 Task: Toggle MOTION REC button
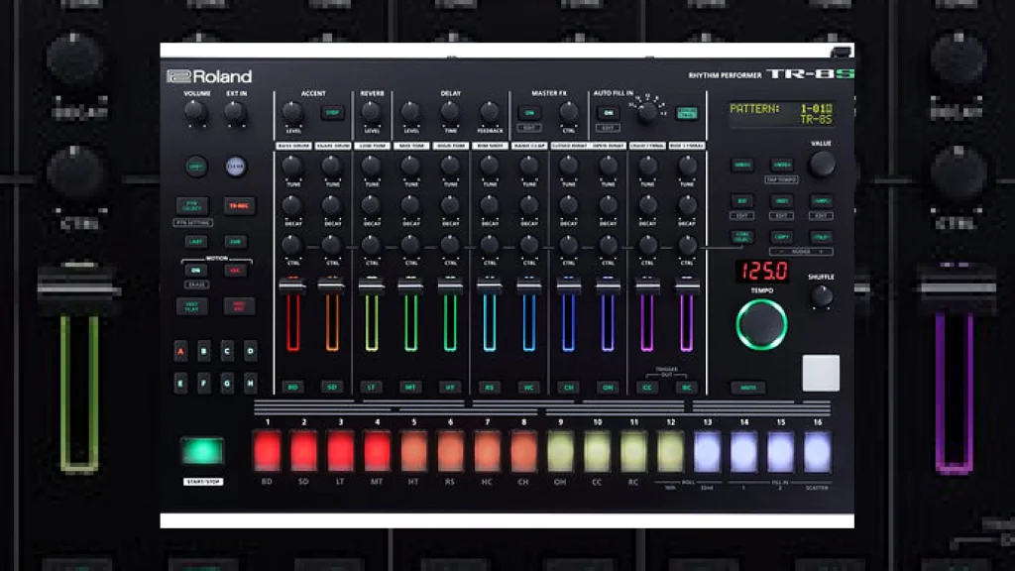pos(235,270)
